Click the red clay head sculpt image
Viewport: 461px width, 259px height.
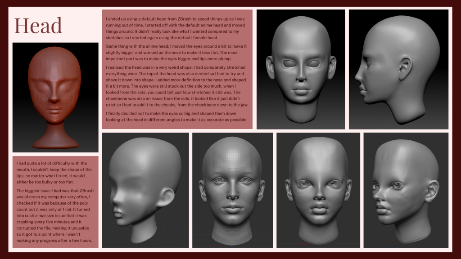55,98
